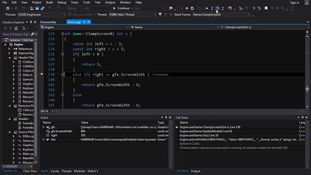Open the Build menu
311x175 pixels.
[x=50, y=2]
